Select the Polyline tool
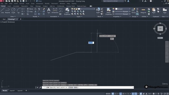Screen dimensions: 169x95 tap(7, 11)
